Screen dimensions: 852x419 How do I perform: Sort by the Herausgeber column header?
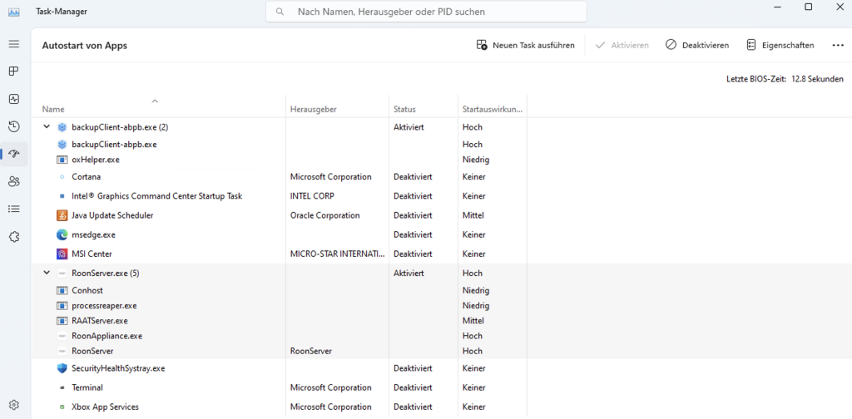point(314,109)
